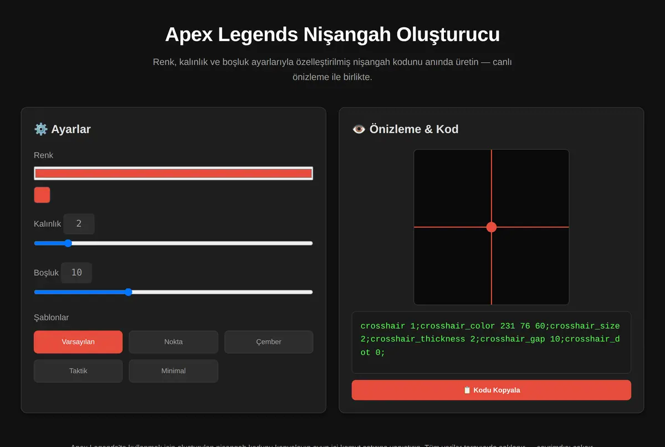Click the Boşluk label
This screenshot has height=447, width=665.
(x=47, y=273)
